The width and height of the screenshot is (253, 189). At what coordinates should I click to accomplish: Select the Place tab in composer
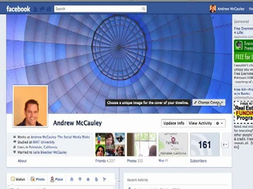[57, 179]
